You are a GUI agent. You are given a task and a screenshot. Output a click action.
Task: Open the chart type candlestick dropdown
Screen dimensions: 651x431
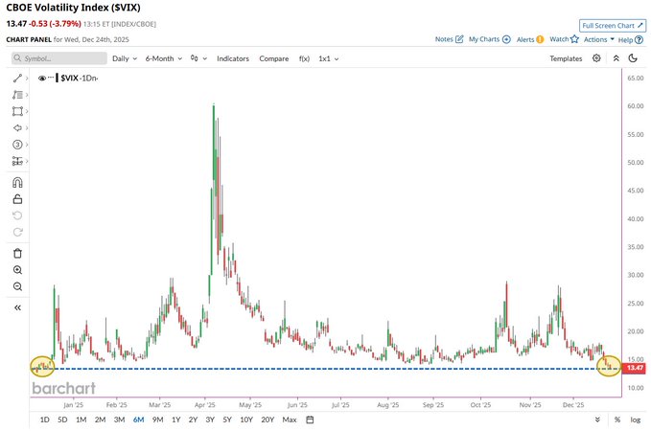point(198,58)
